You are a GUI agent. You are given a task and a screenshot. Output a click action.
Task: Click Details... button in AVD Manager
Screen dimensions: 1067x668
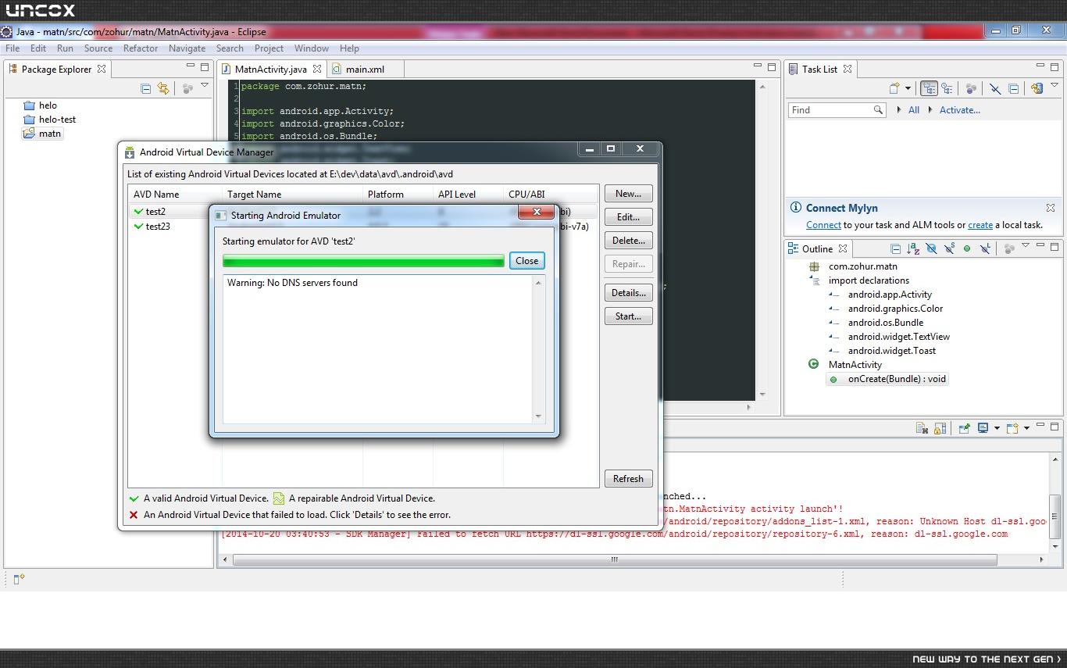pos(628,293)
